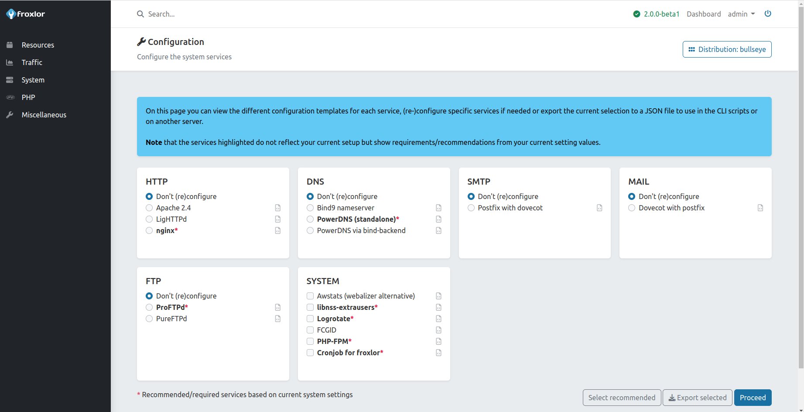Viewport: 804px width, 412px height.
Task: Open the admin user dropdown
Action: click(741, 14)
